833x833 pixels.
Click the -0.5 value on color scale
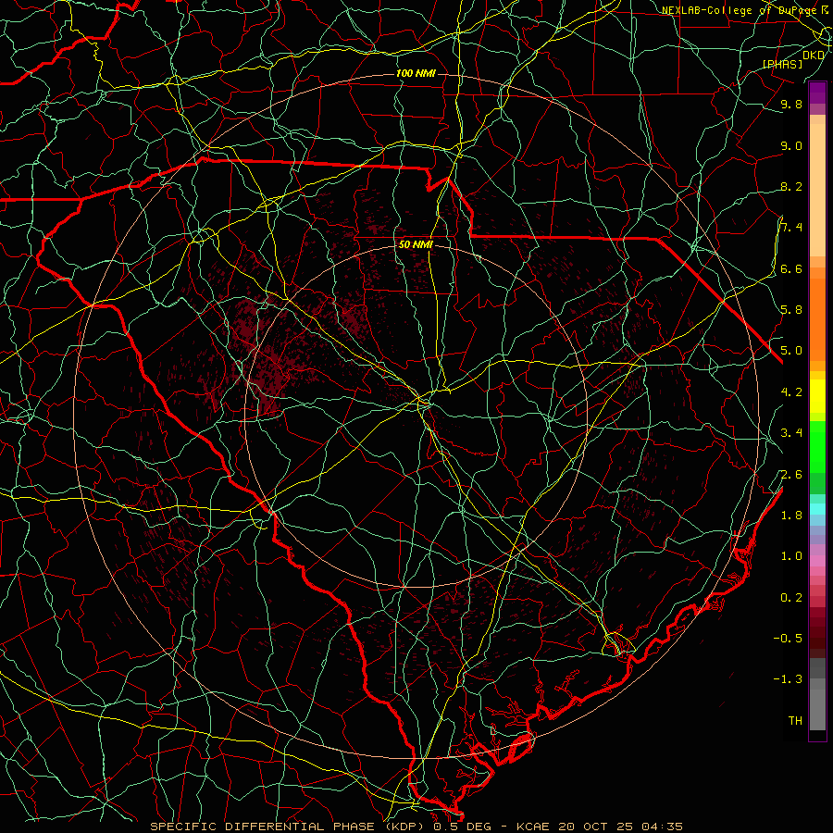click(788, 639)
